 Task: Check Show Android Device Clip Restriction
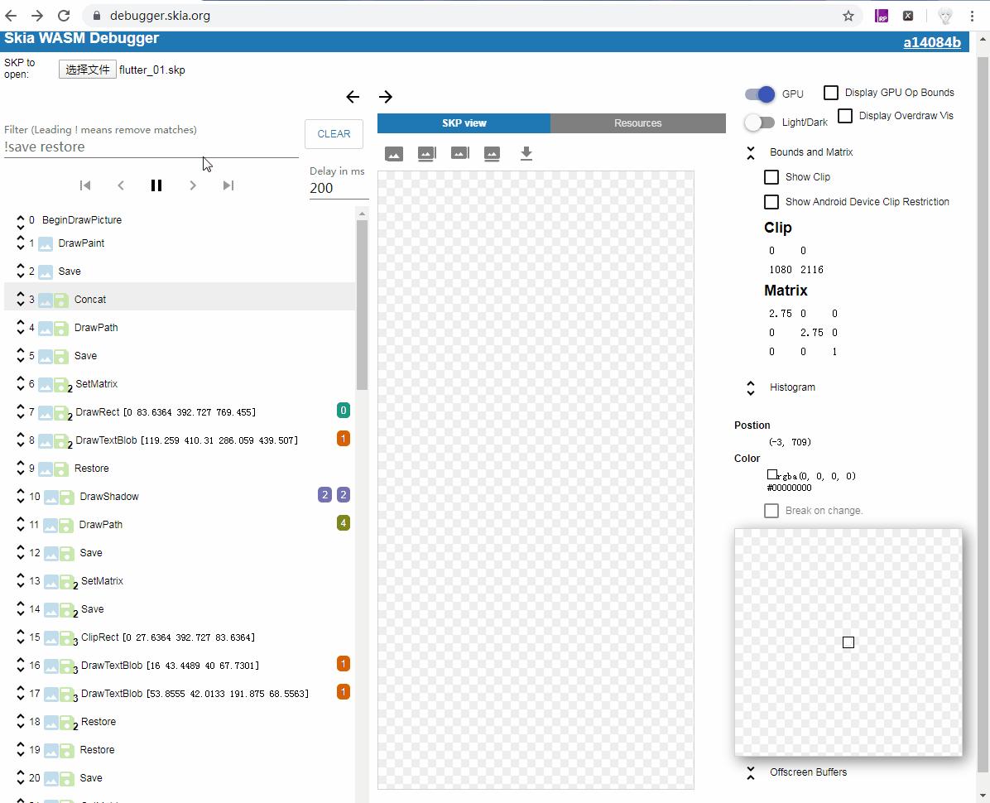[771, 202]
